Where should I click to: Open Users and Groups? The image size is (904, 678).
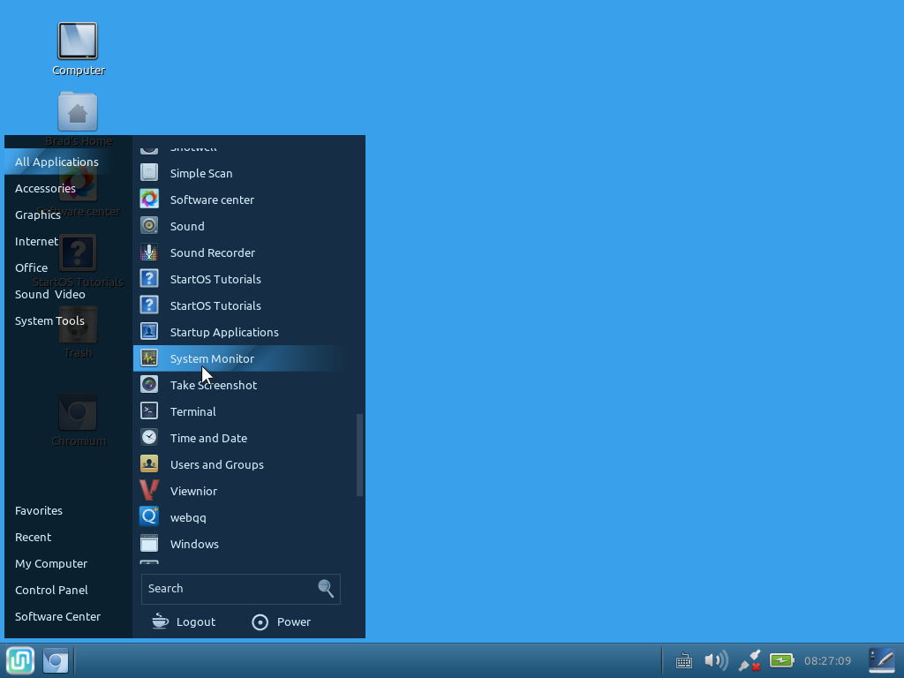(x=242, y=464)
